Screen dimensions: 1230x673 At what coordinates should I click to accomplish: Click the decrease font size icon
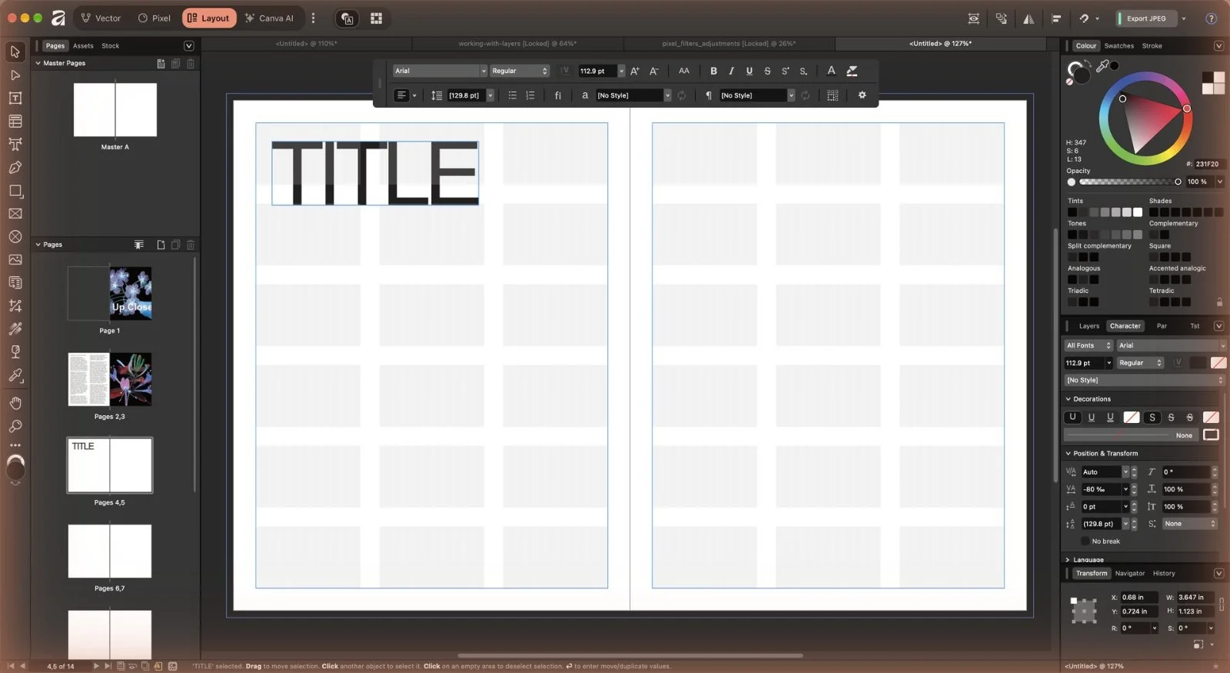(654, 71)
